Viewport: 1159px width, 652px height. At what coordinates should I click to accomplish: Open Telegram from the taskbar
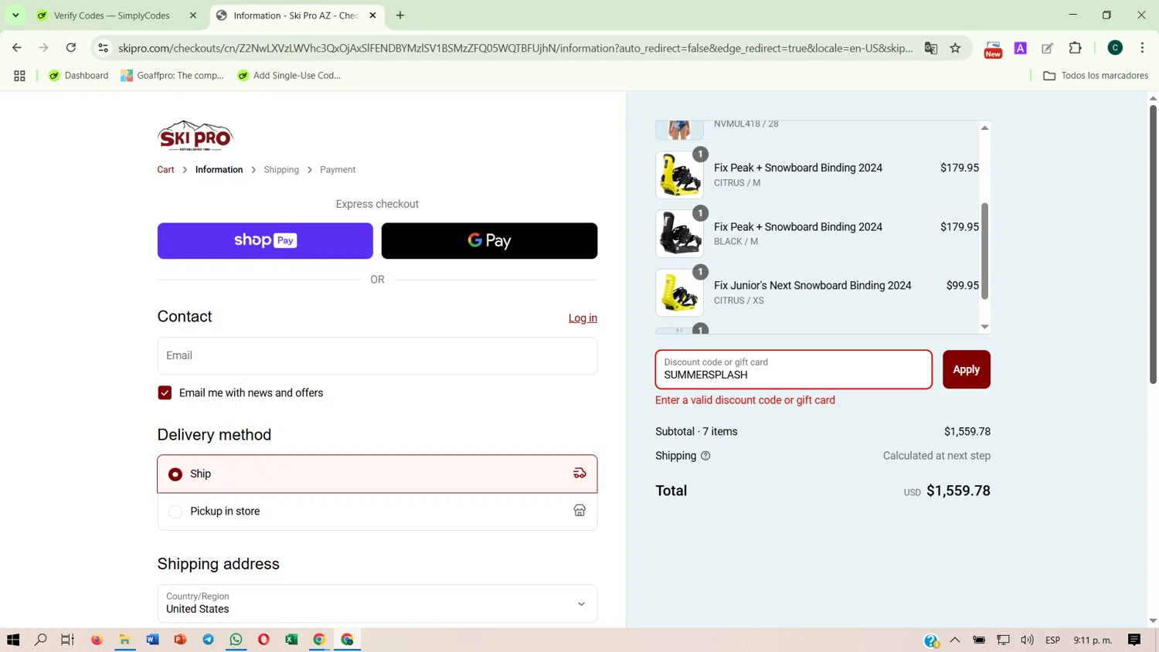pyautogui.click(x=208, y=640)
